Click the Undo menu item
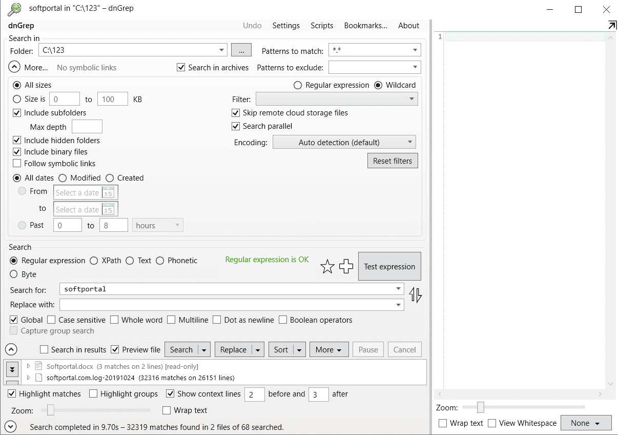Viewport: 618px width, 435px height. coord(252,26)
